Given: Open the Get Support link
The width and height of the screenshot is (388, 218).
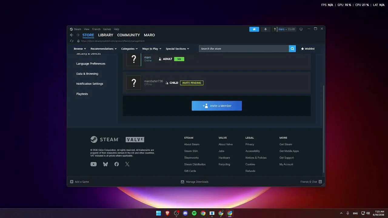Looking at the screenshot, I should 286,158.
